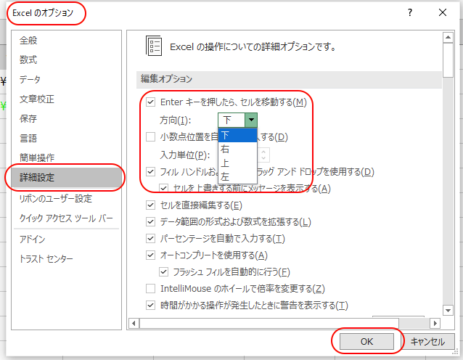Viewport: 463px width, 360px height.
Task: Click OK to apply options
Action: point(366,341)
